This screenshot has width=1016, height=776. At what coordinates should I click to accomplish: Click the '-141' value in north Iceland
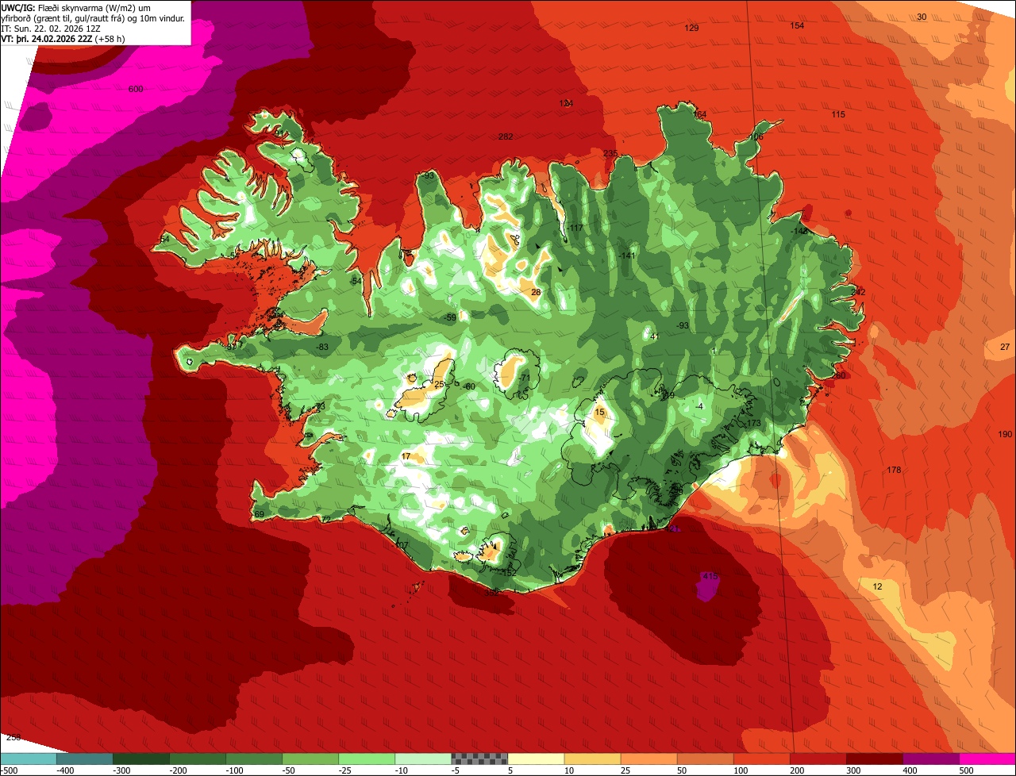627,255
